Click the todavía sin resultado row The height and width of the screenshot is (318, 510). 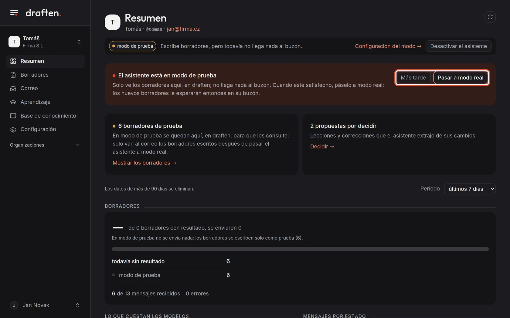171,261
